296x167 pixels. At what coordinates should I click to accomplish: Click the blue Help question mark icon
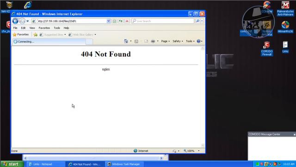[x=198, y=41]
